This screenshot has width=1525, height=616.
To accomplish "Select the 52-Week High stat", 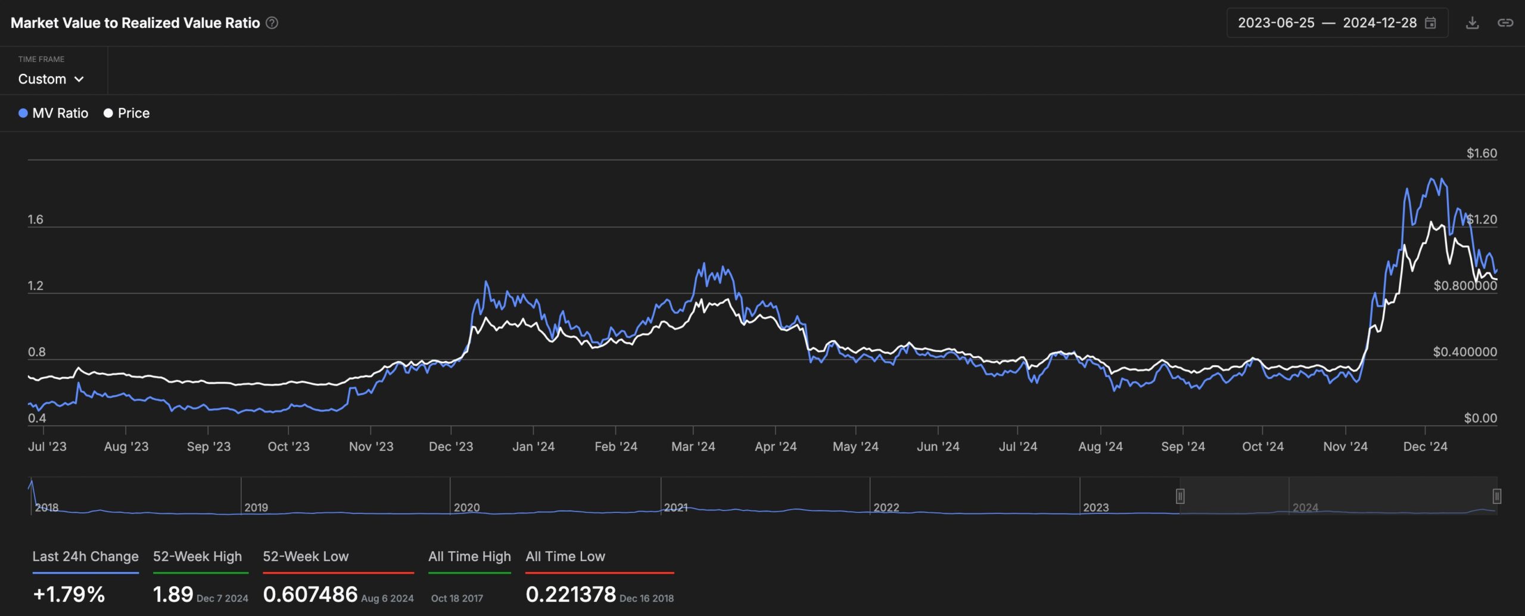I will (200, 577).
